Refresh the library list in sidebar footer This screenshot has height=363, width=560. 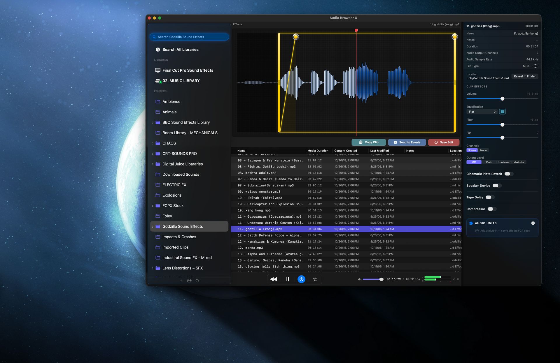(x=197, y=281)
